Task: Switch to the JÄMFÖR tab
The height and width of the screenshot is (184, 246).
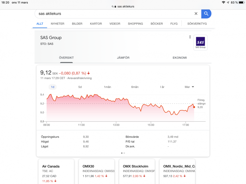Action: (x=123, y=58)
